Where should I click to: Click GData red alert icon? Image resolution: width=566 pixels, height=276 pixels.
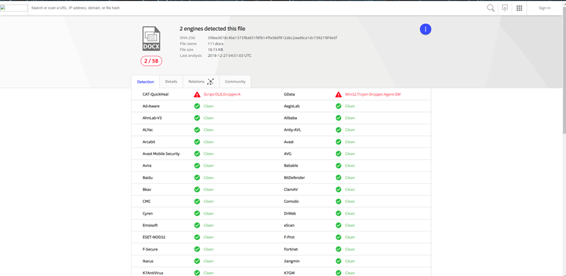339,94
